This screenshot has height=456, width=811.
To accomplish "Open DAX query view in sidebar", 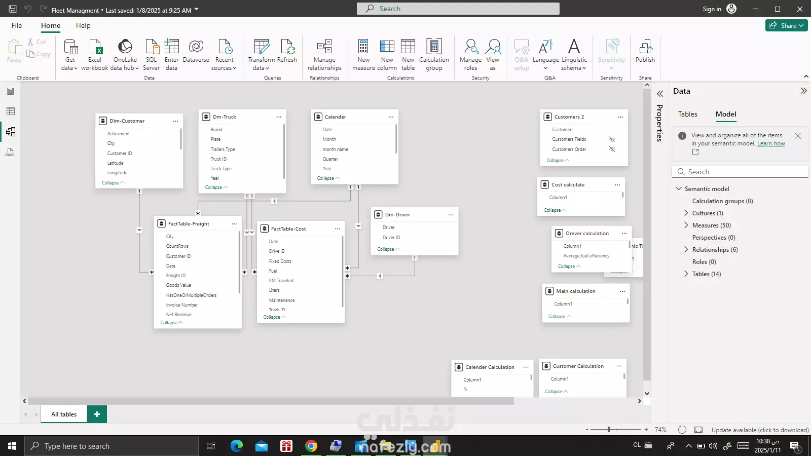I will click(x=10, y=153).
